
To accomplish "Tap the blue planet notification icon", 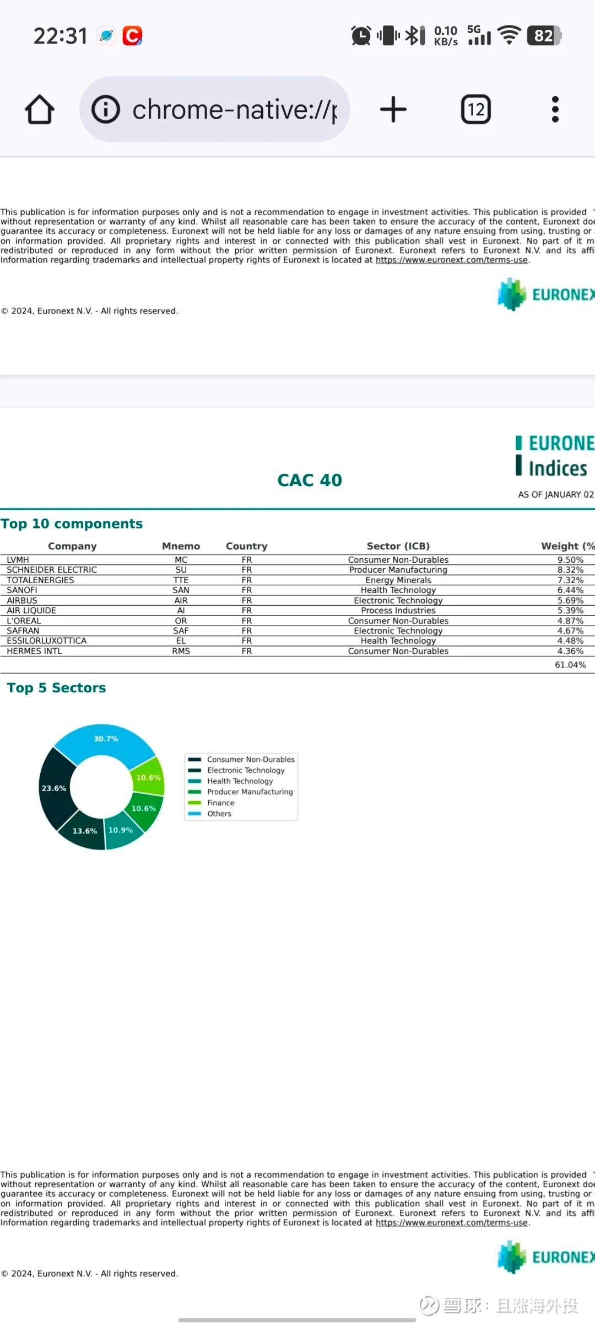I will 106,36.
